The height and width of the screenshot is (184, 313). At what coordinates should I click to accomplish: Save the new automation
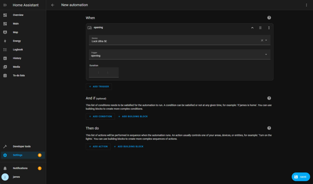coord(300,177)
